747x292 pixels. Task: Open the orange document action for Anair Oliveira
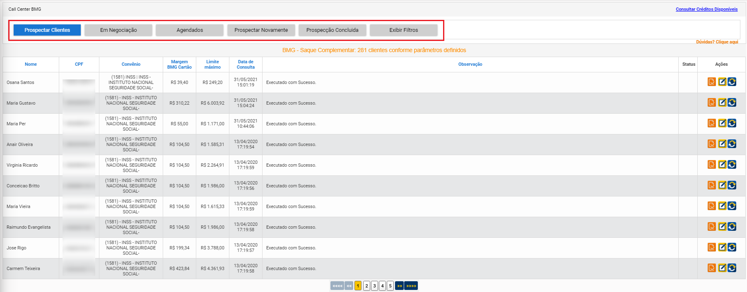[711, 144]
